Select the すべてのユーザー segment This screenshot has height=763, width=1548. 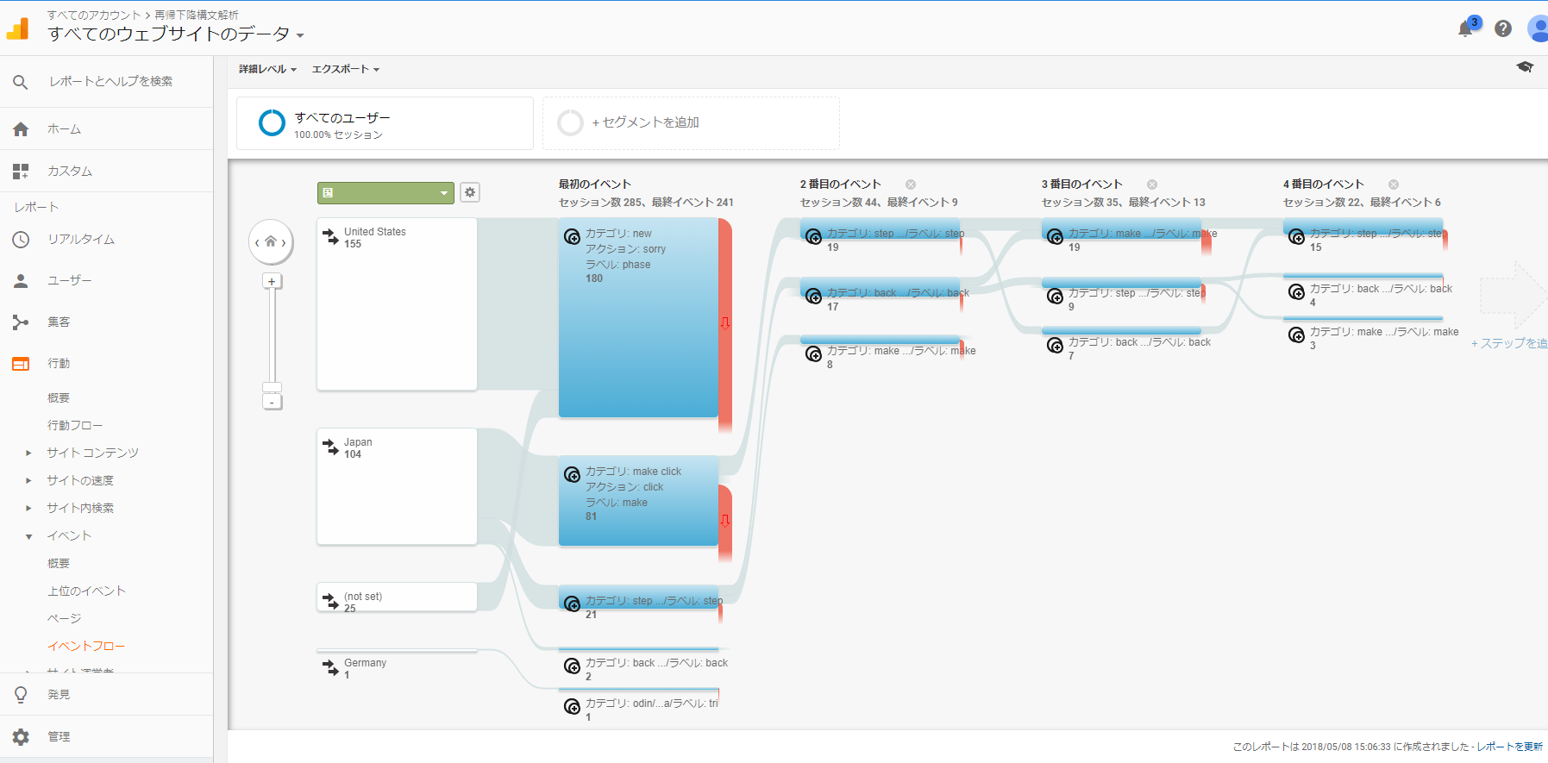point(385,123)
